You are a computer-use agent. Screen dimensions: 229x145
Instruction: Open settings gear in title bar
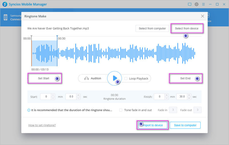click(x=196, y=4)
